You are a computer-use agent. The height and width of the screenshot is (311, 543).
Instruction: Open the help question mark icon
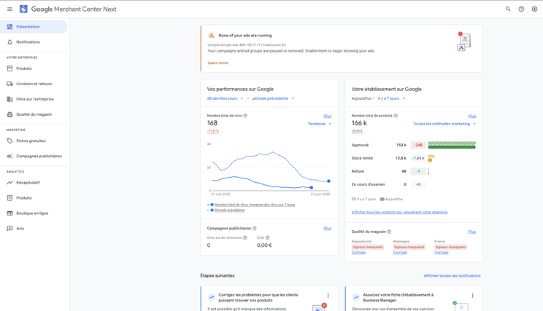point(521,9)
